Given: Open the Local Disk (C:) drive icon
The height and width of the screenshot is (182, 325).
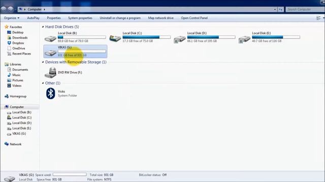Looking at the screenshot, I should [115, 38].
